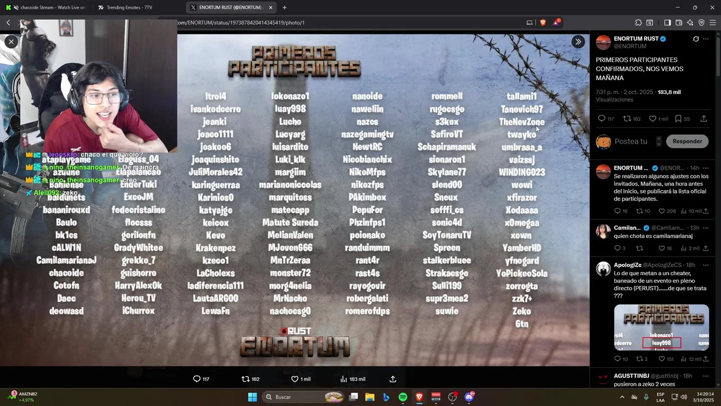Open more options on the 14h ENORTUM reply
This screenshot has height=406, width=721.
click(706, 168)
